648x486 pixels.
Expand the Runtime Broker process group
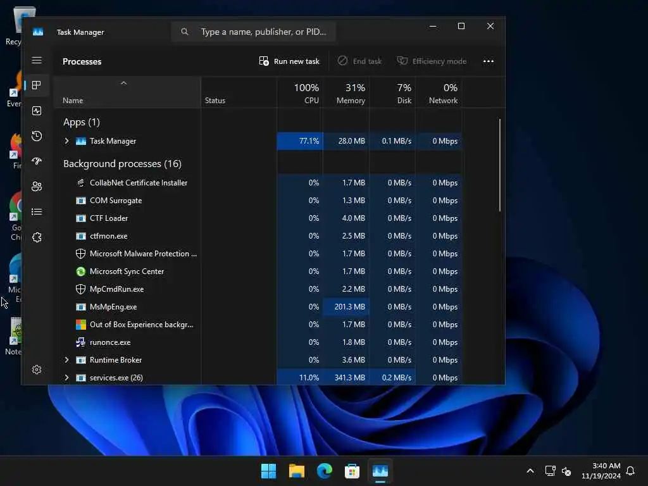pyautogui.click(x=66, y=360)
